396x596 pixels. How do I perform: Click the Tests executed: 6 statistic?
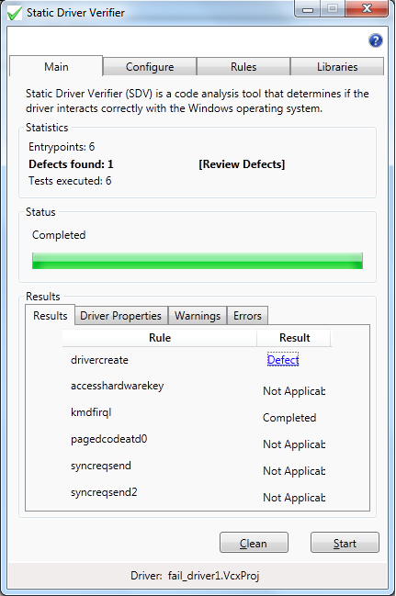(x=70, y=181)
